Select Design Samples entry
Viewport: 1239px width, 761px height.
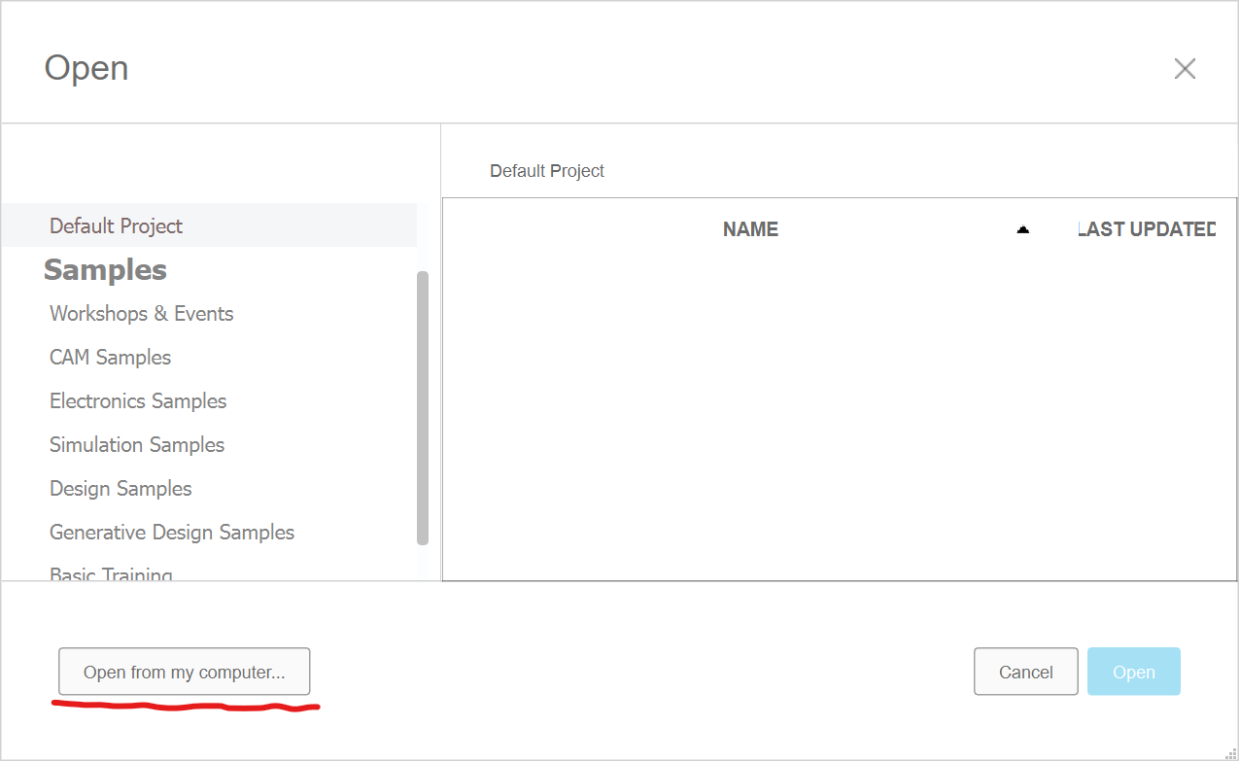tap(120, 489)
